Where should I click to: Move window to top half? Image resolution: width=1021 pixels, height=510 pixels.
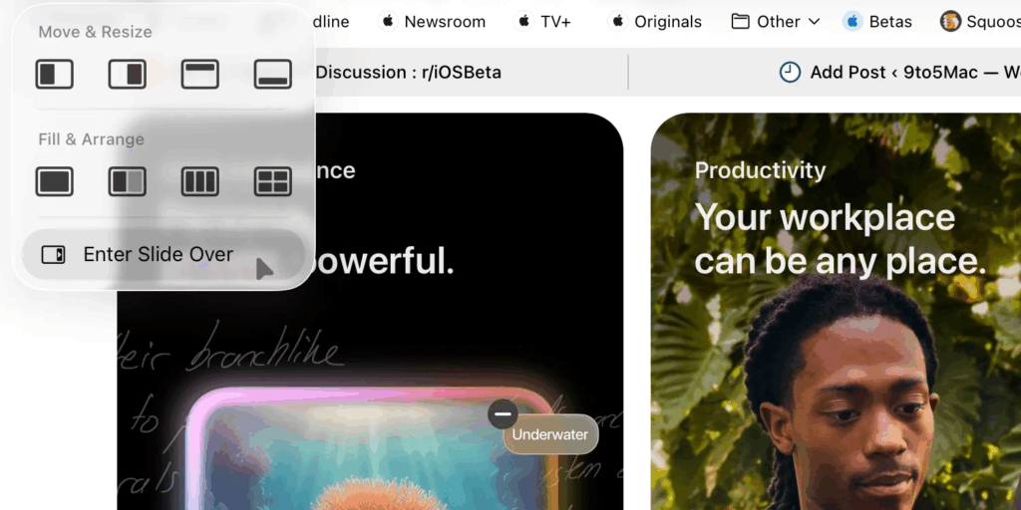point(199,74)
